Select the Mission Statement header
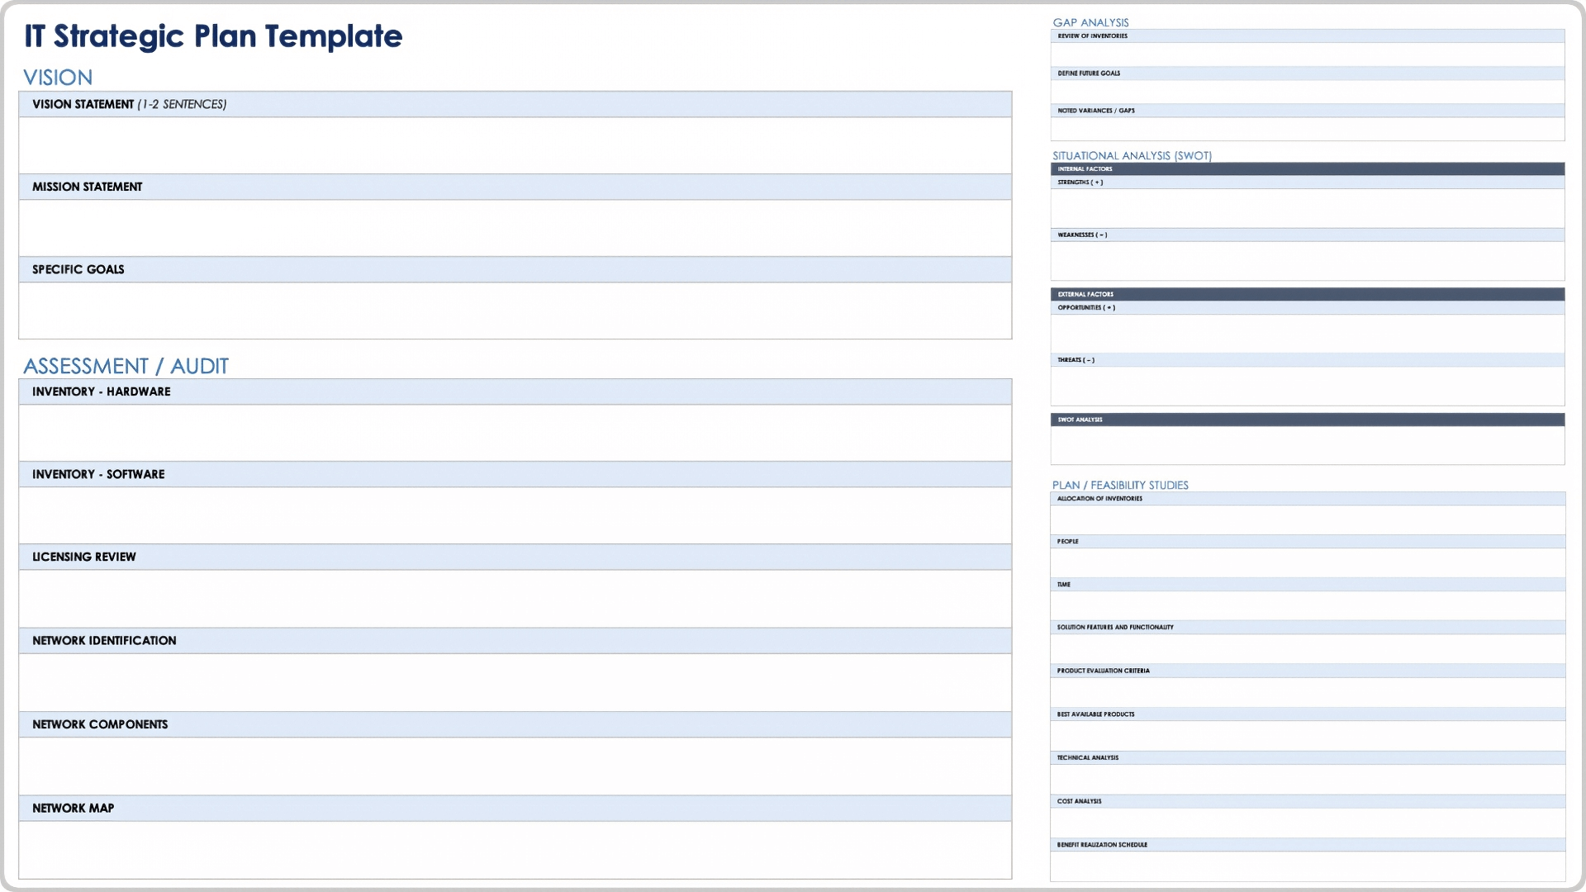Viewport: 1586px width, 892px height. click(515, 187)
